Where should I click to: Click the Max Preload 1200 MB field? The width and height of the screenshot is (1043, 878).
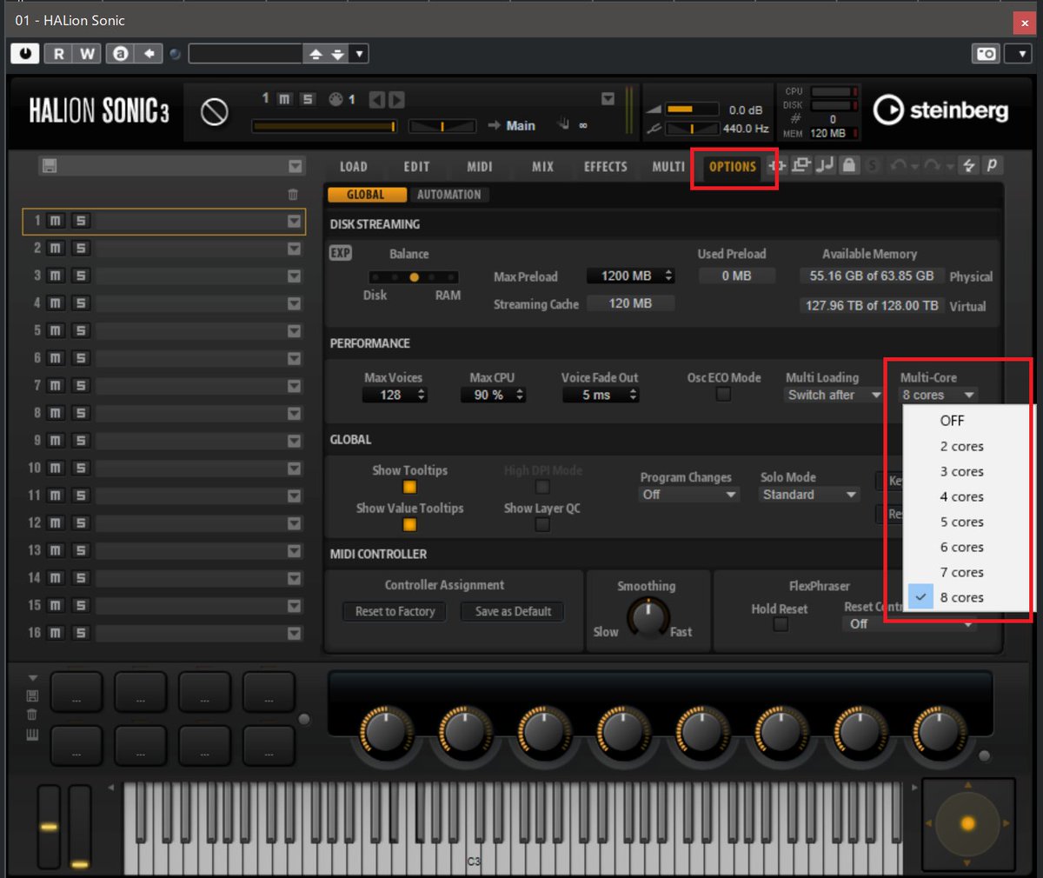pos(631,276)
